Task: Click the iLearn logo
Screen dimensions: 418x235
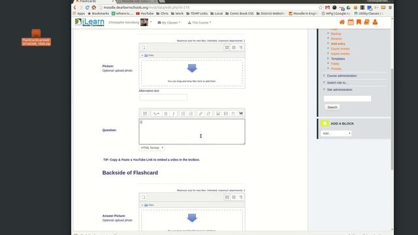Action: coord(89,22)
